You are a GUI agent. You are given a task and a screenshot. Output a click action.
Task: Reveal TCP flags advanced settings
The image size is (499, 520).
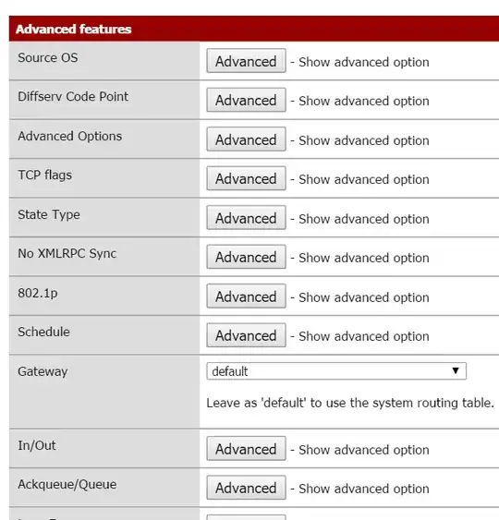(246, 178)
